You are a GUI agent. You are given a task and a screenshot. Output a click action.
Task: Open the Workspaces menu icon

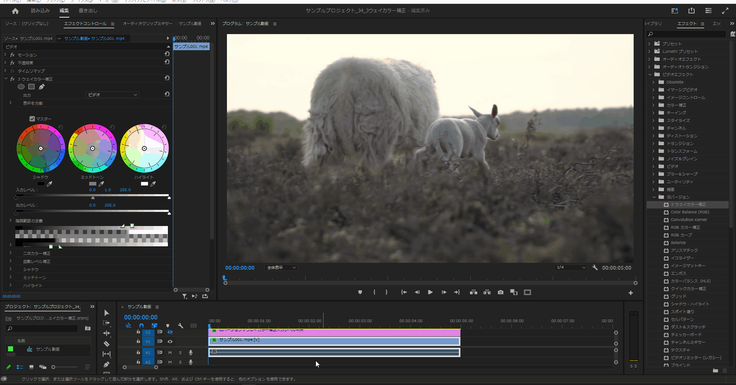pyautogui.click(x=708, y=11)
